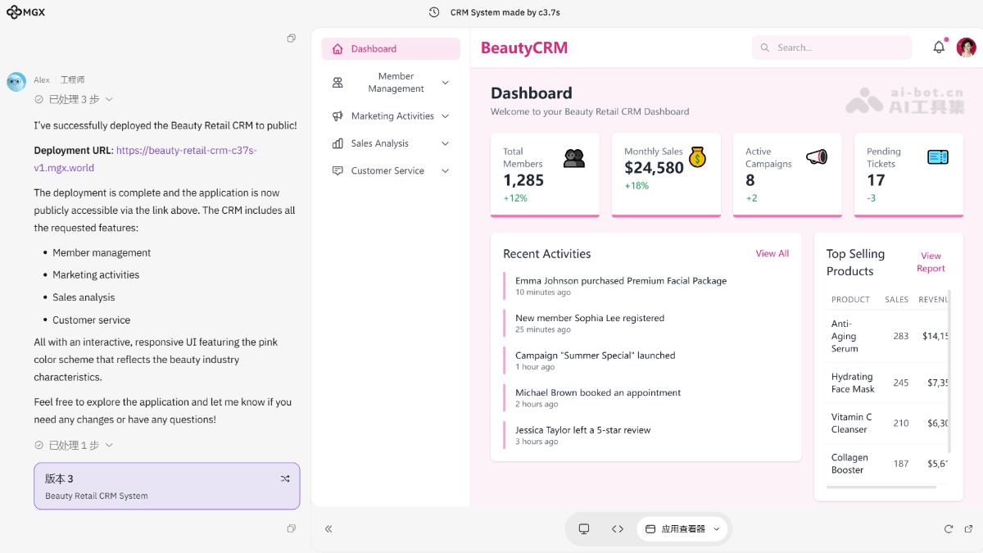Switch to the code view icon
The height and width of the screenshot is (553, 983).
[618, 529]
